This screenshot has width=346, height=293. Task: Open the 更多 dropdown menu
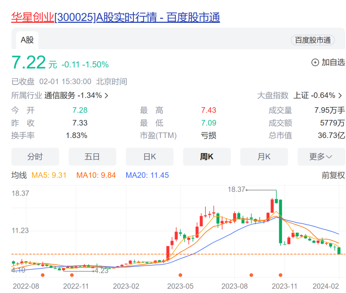pyautogui.click(x=321, y=157)
